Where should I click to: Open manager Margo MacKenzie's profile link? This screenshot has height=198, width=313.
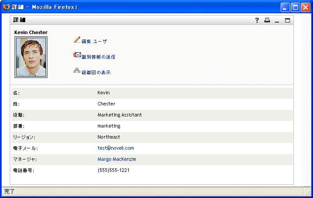pos(117,159)
